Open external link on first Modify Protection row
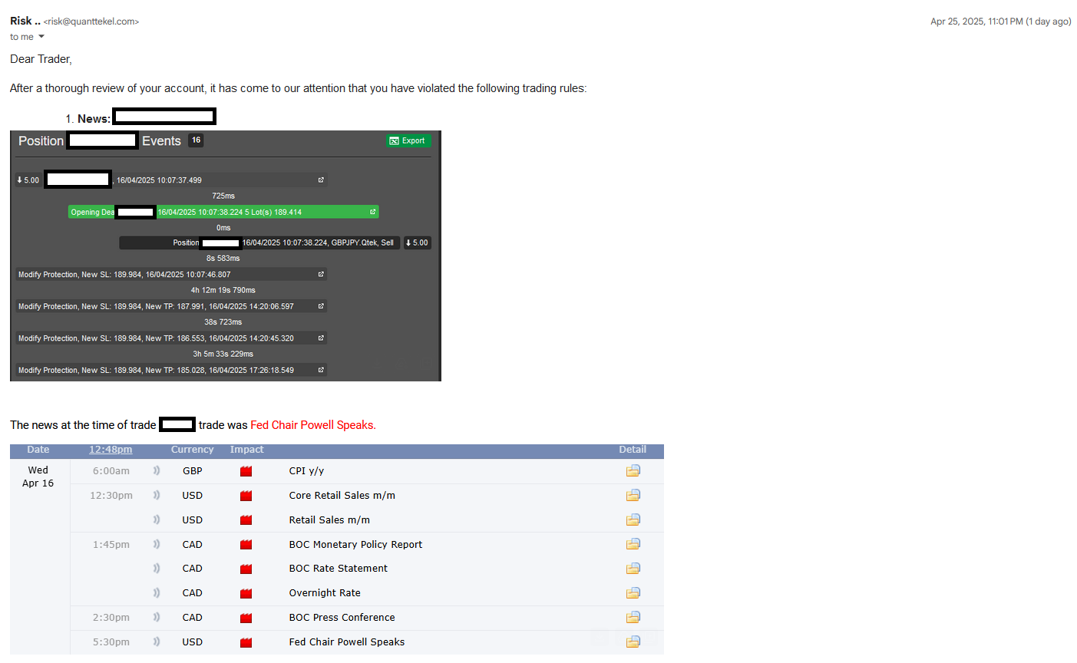 click(x=321, y=274)
